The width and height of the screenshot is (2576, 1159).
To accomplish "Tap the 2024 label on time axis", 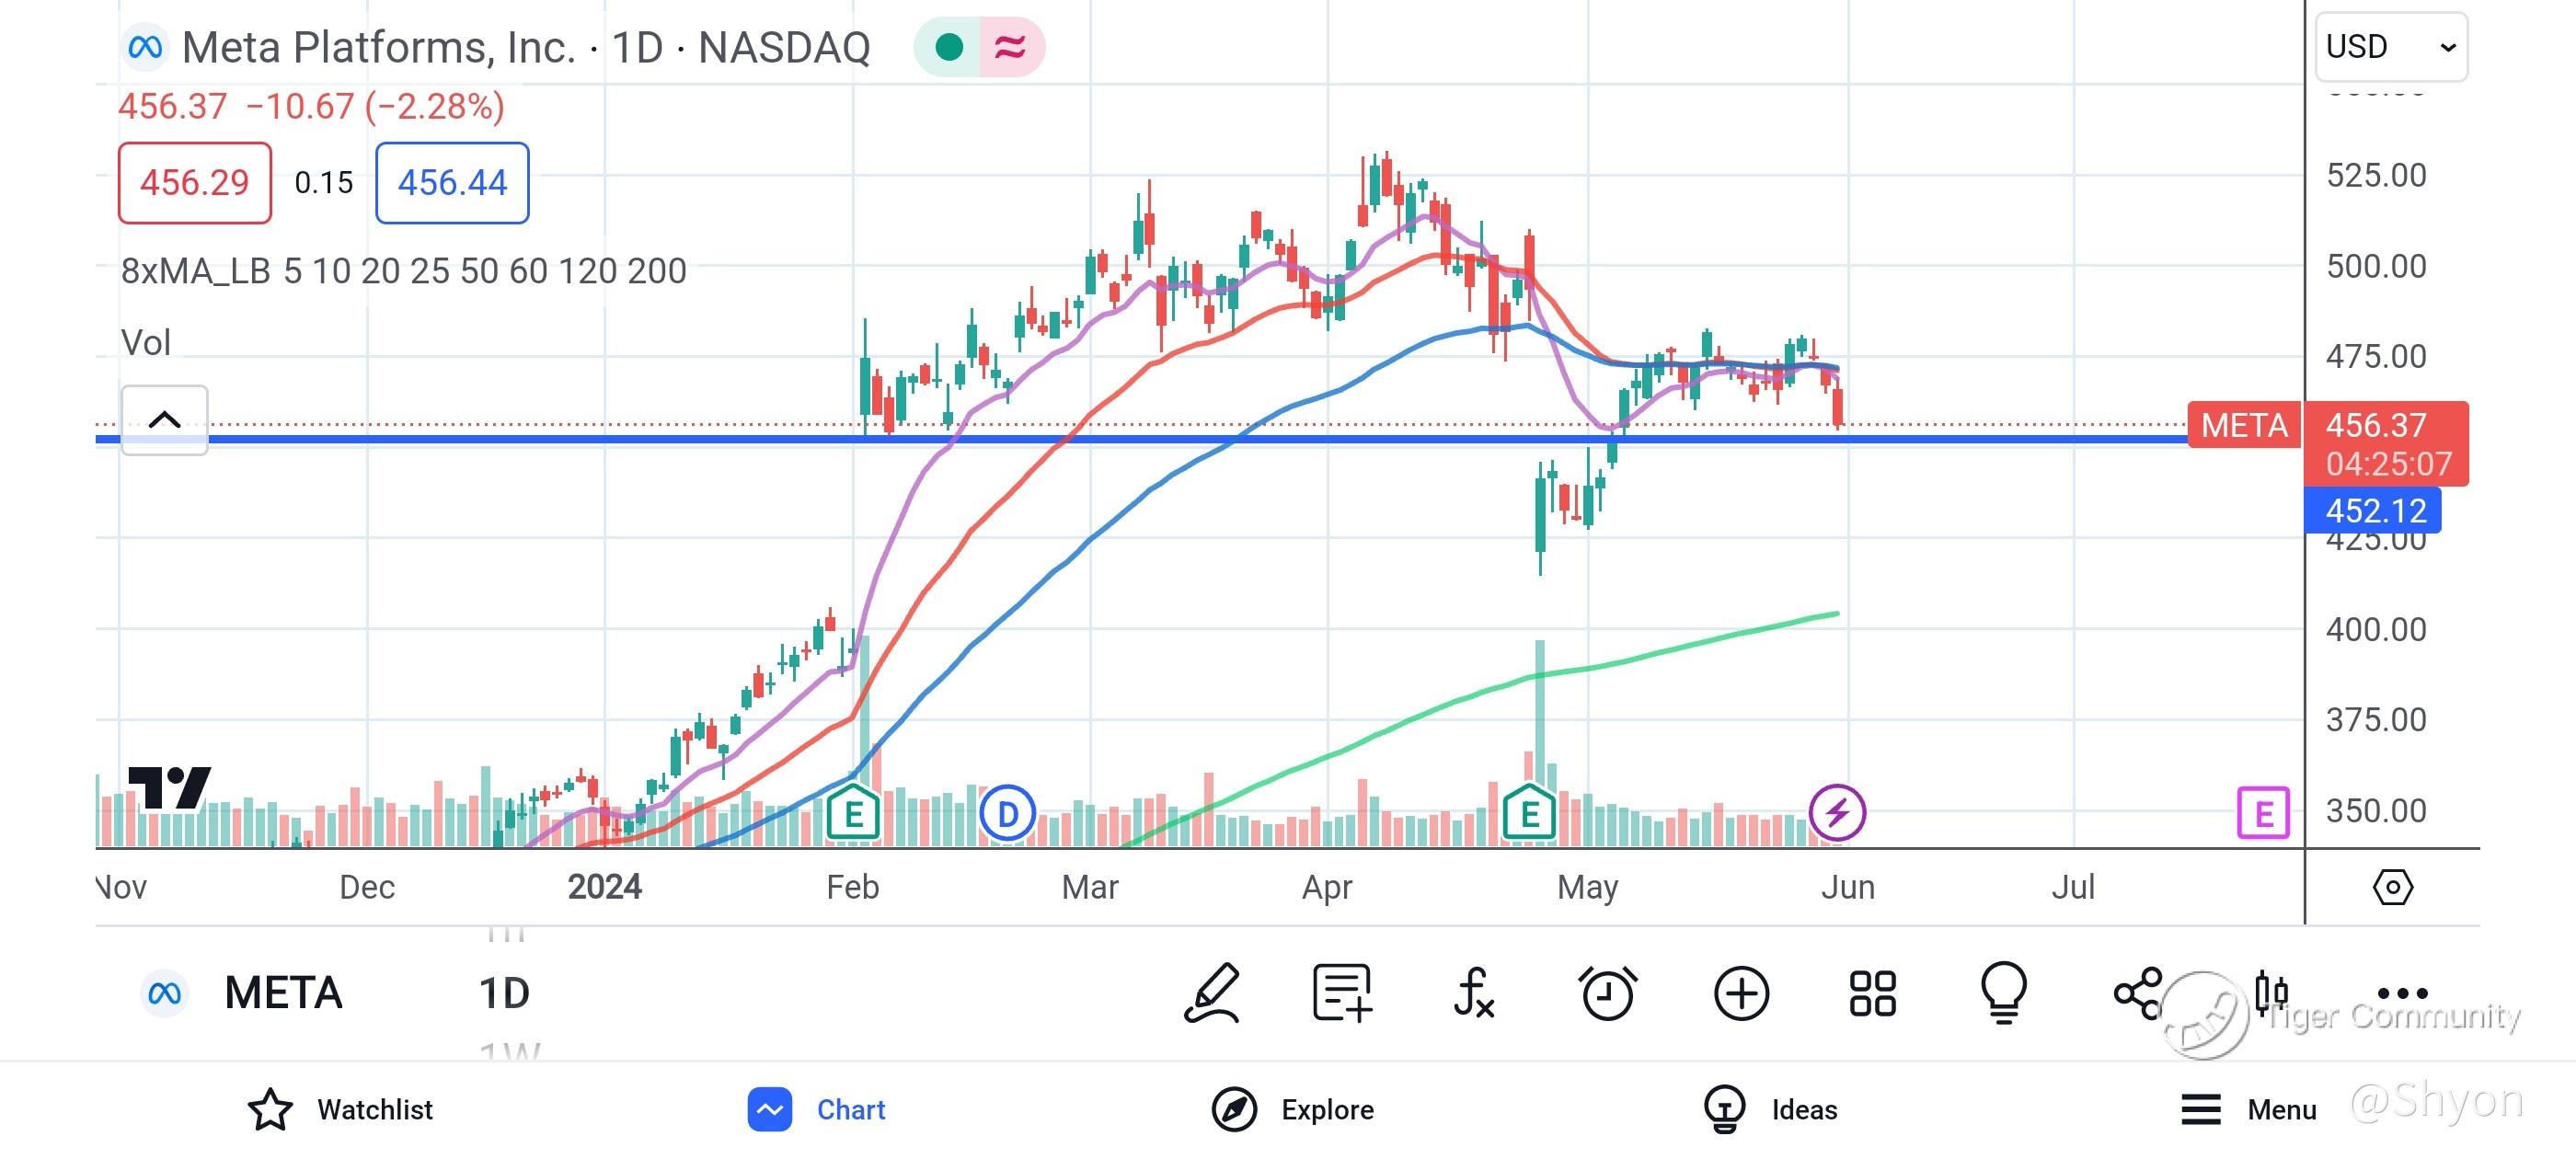I will [x=604, y=887].
